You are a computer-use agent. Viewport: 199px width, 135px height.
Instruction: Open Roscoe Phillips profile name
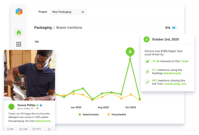(x=26, y=105)
